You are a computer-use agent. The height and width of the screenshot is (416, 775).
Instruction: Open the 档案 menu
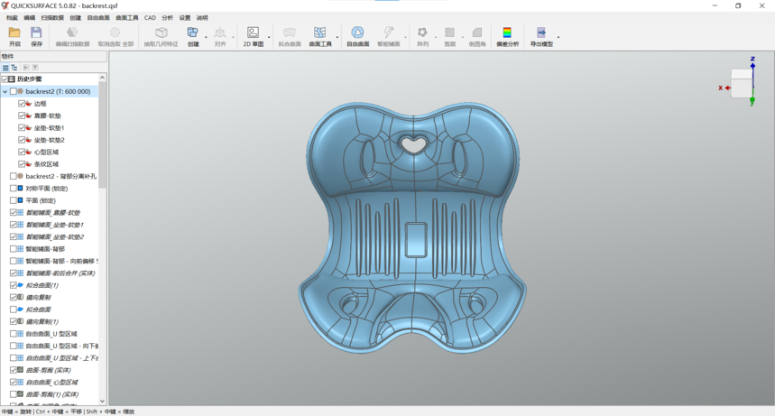coord(13,18)
